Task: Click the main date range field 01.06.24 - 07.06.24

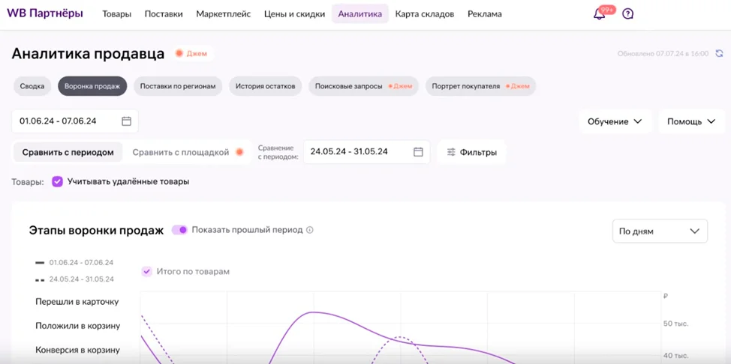Action: (x=75, y=121)
